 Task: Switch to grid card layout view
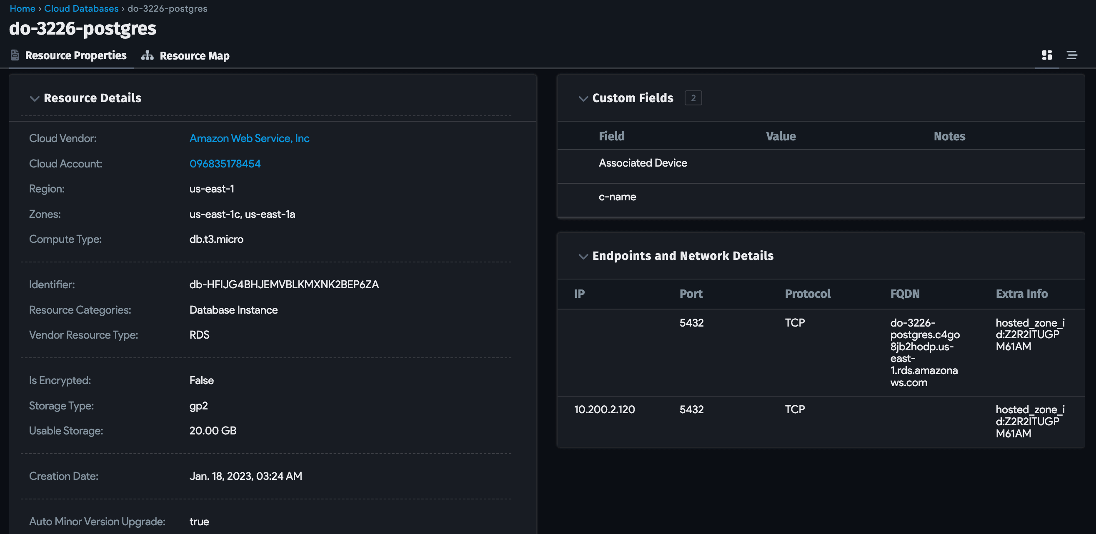coord(1047,55)
